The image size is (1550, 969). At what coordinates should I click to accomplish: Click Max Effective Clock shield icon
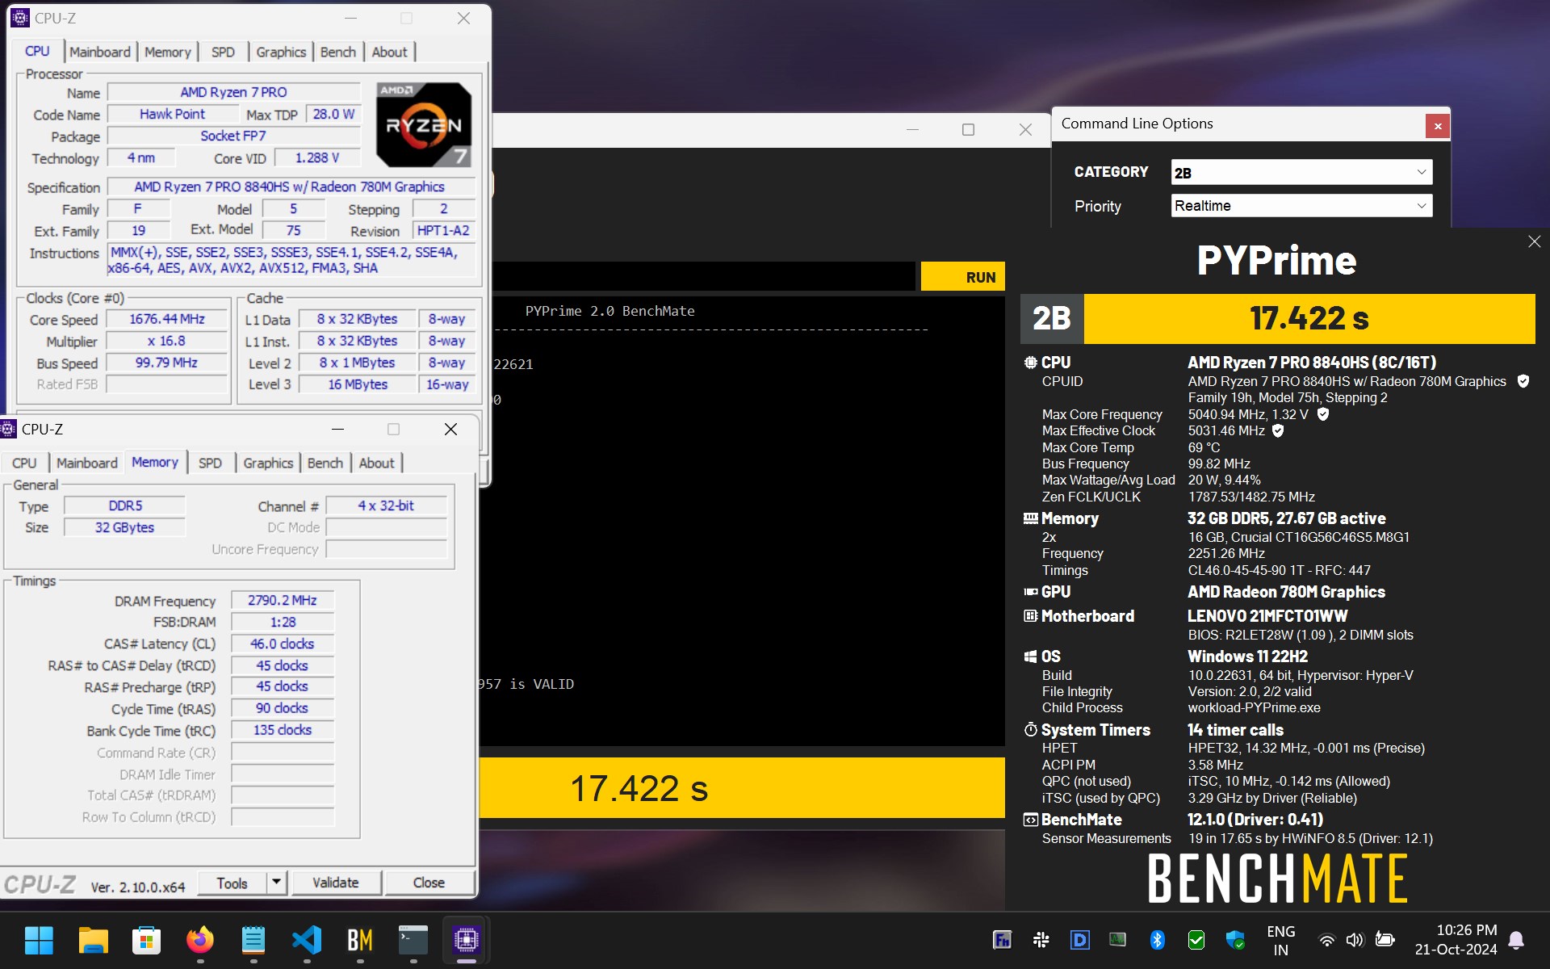[x=1278, y=431]
